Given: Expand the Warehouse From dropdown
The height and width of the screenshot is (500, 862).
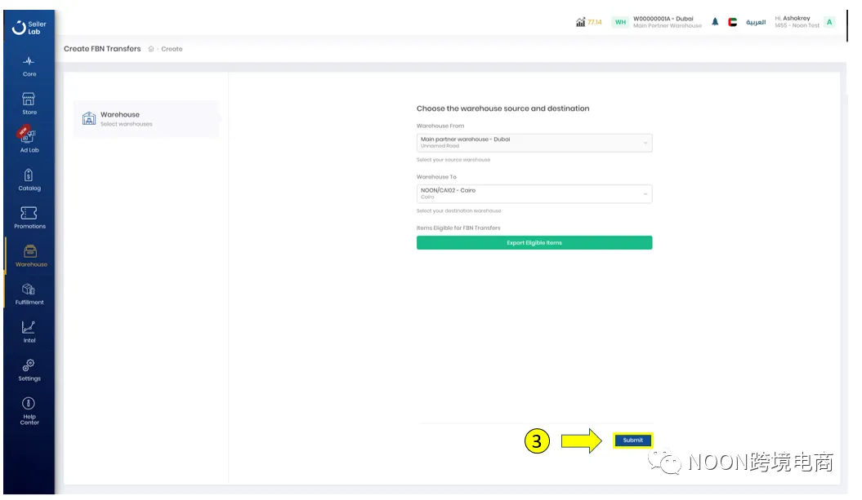Looking at the screenshot, I should click(534, 143).
